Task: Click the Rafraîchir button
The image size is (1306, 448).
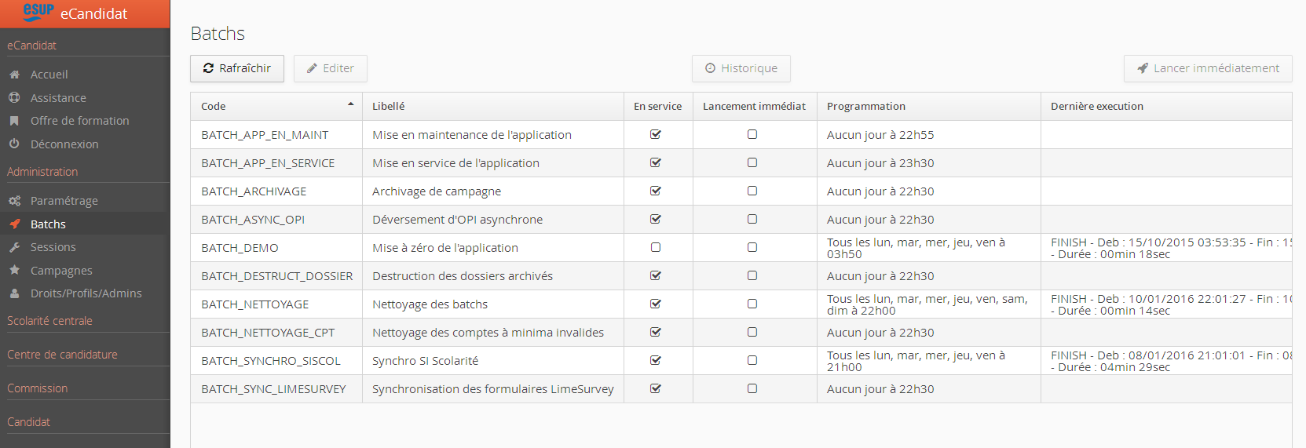Action: click(237, 68)
